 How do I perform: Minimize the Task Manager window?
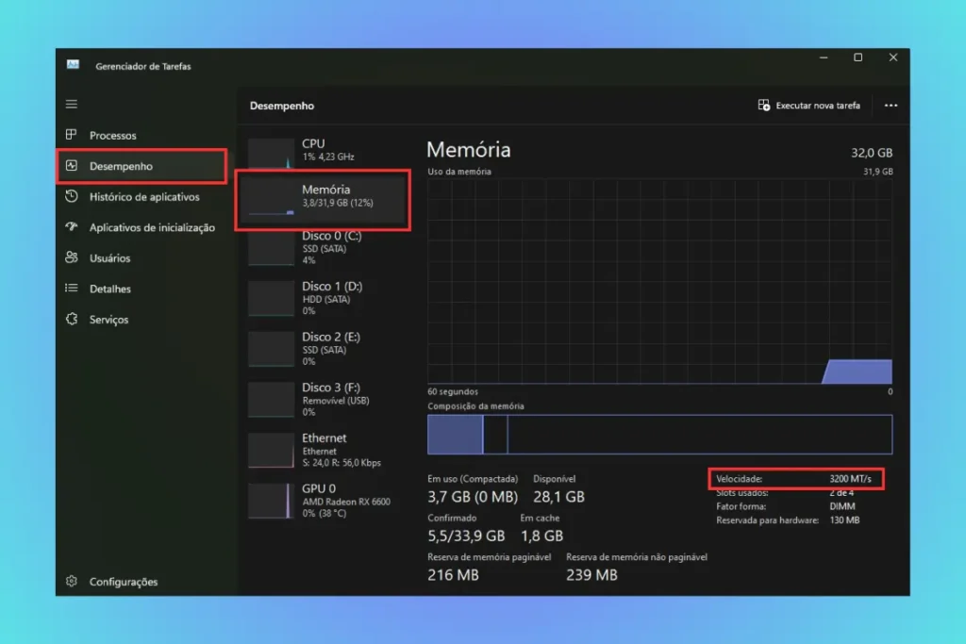click(824, 58)
